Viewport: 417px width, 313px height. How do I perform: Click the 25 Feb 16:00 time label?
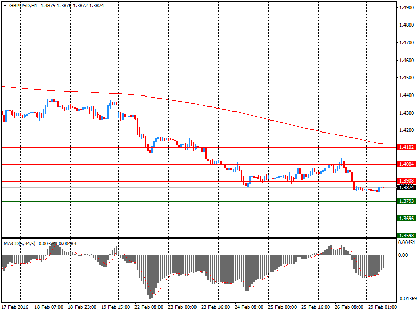pyautogui.click(x=316, y=307)
